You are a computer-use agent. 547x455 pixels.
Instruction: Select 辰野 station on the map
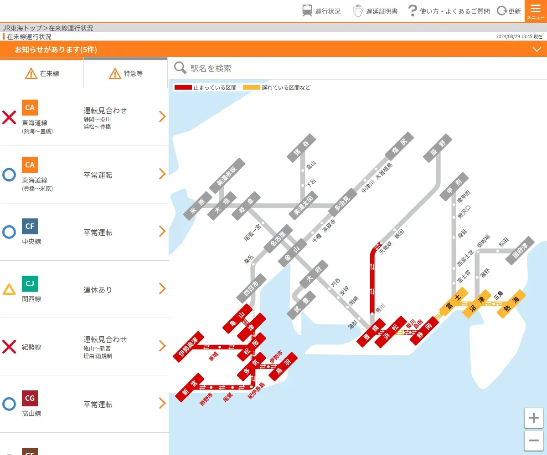point(438,148)
